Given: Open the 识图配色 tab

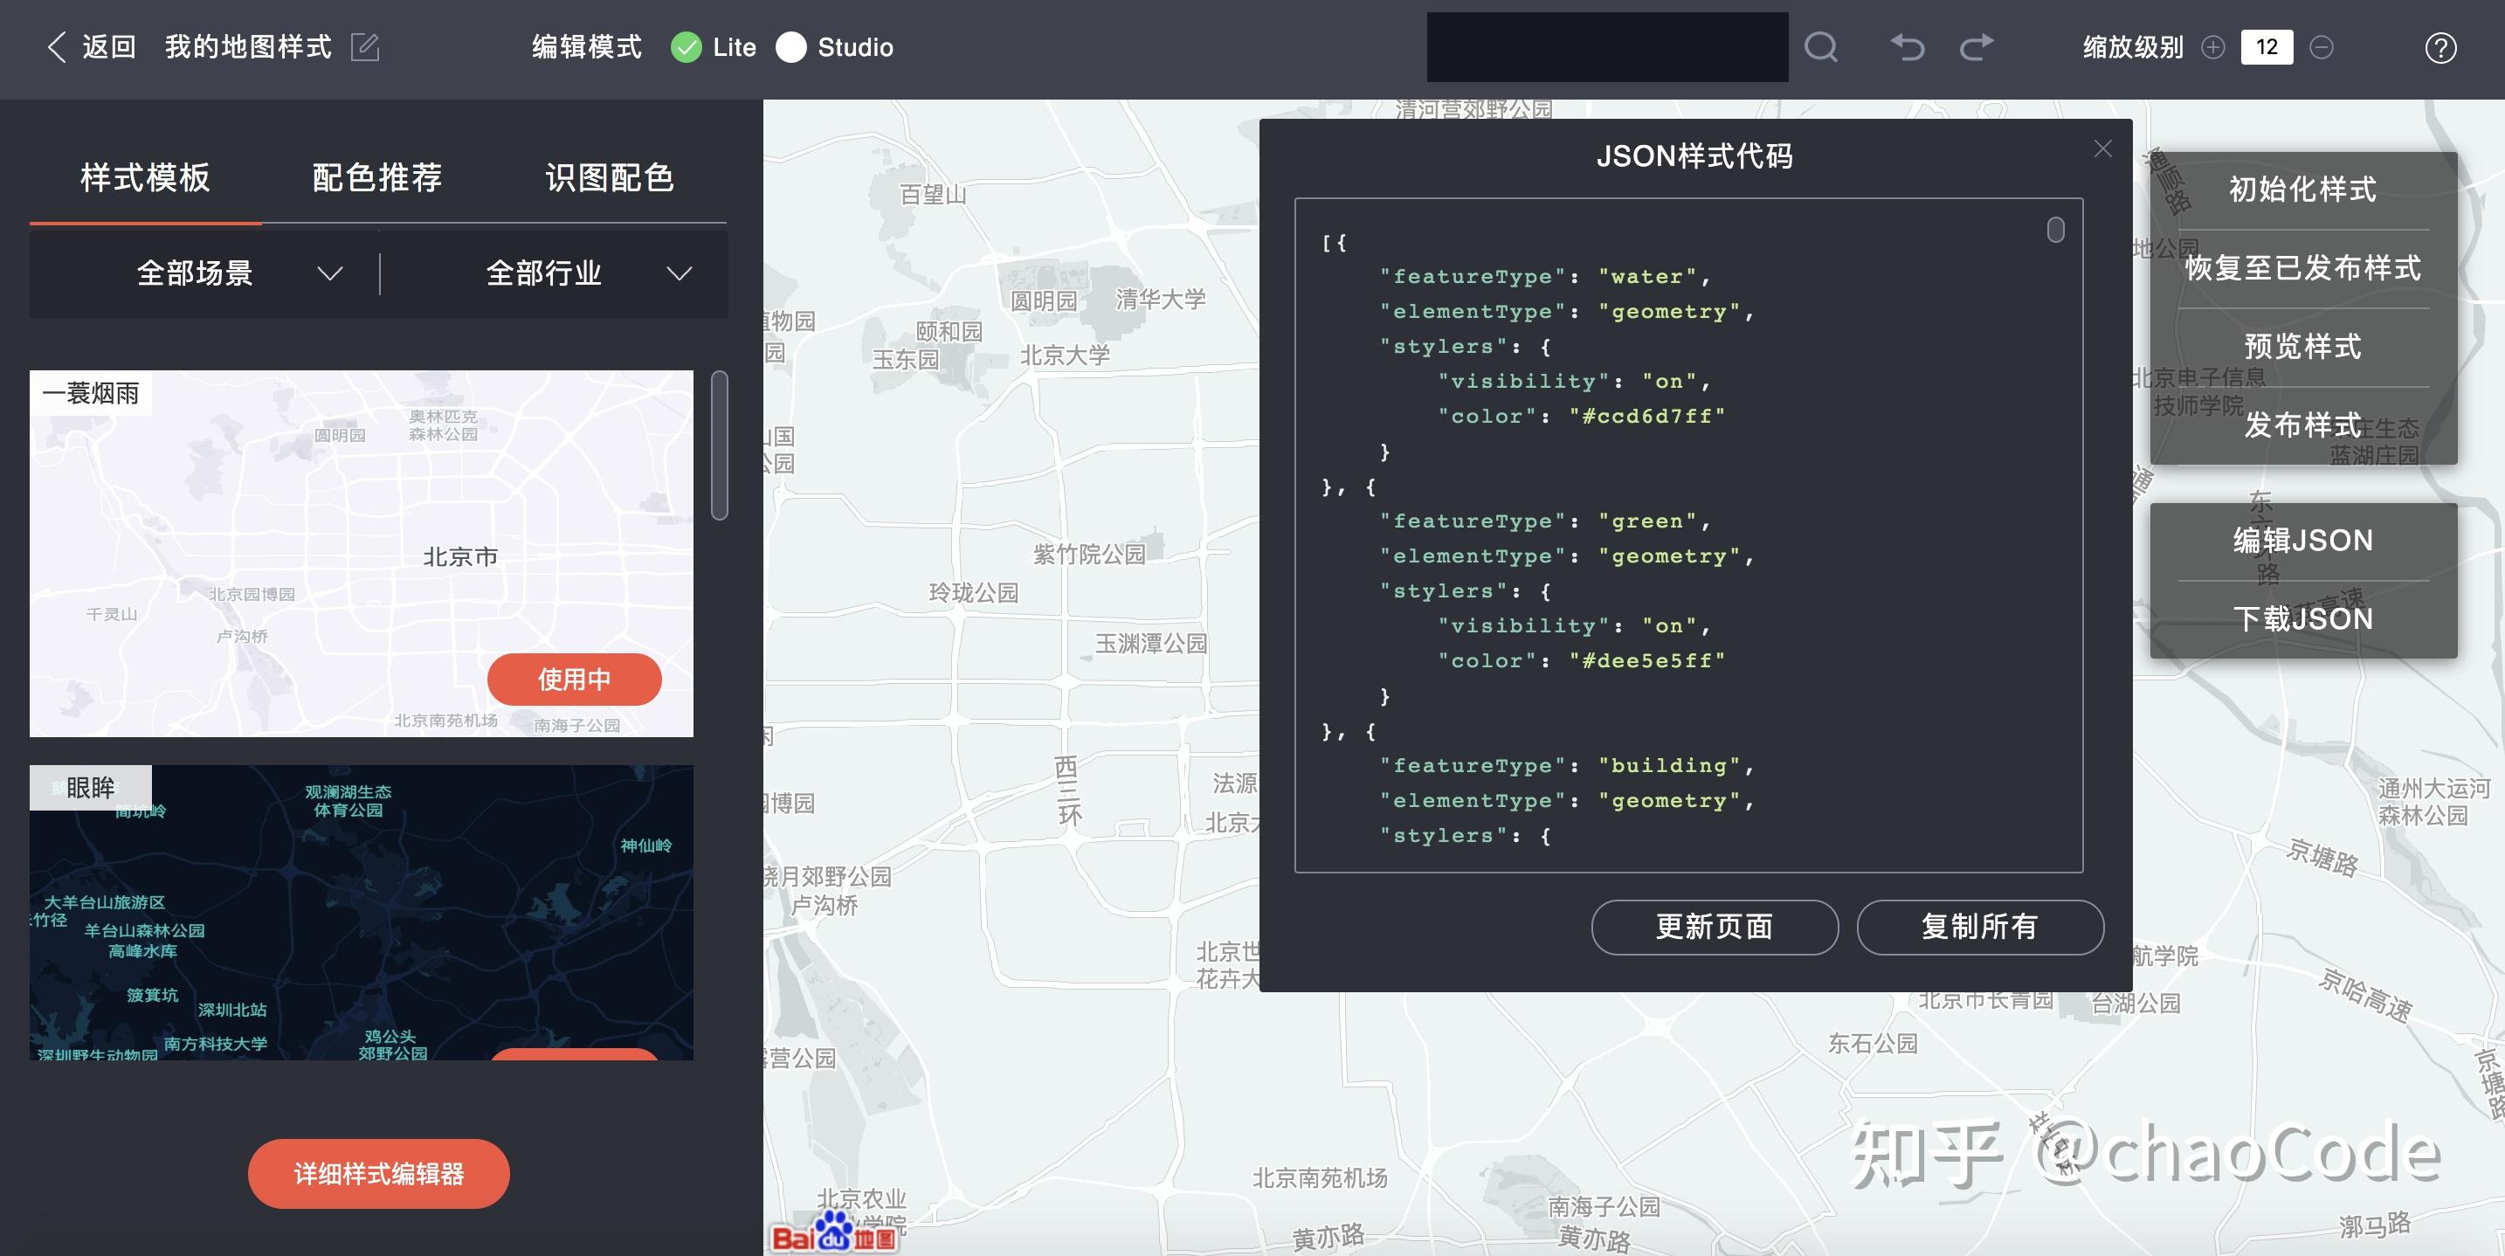Looking at the screenshot, I should (x=611, y=178).
